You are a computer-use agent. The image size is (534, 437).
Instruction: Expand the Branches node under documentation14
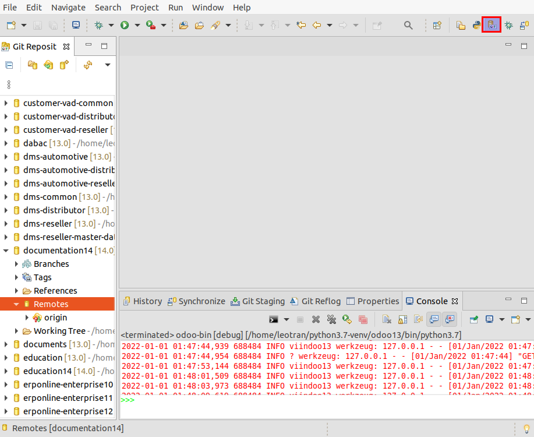(x=16, y=264)
